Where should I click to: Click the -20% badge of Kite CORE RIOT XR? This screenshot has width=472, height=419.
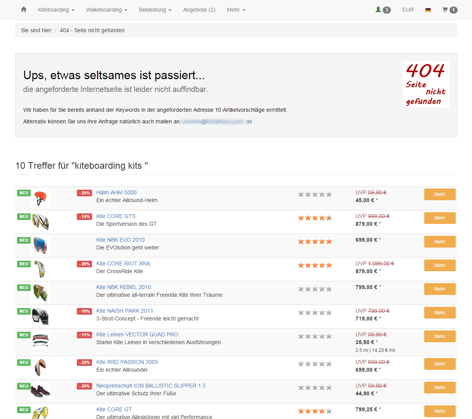click(x=84, y=264)
